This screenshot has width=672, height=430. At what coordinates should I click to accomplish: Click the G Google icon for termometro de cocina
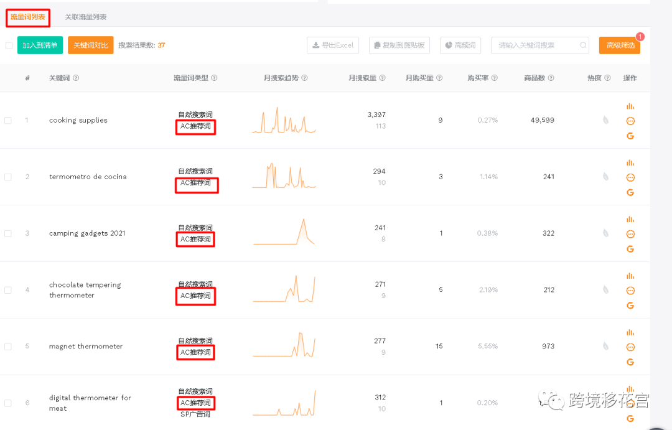tap(630, 192)
